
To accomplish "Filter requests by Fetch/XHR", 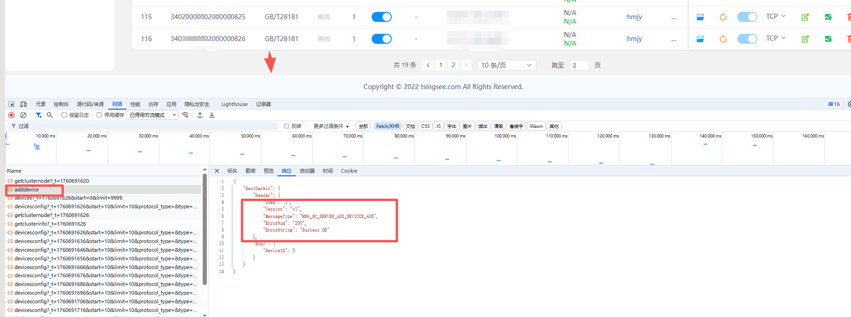I will pos(388,126).
